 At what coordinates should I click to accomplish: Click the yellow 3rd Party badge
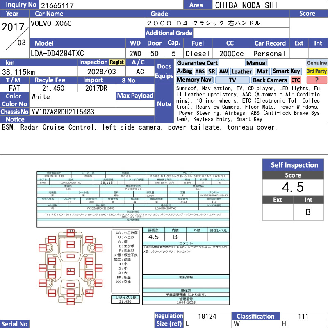[x=317, y=71]
